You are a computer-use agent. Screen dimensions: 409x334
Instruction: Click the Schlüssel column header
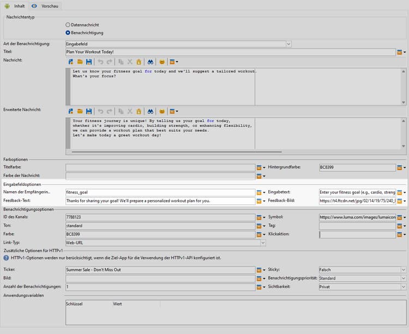tap(74, 304)
